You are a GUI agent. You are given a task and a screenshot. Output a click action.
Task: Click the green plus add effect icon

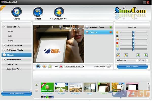[x=36, y=85]
